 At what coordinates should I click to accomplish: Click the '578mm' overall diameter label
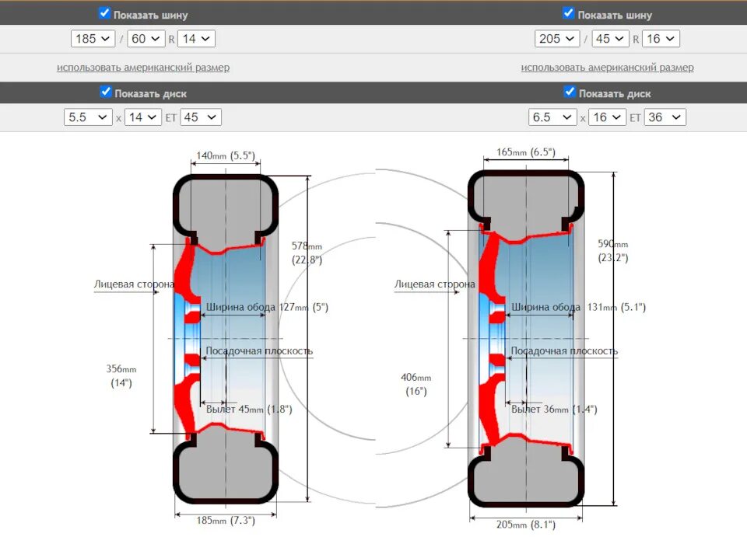[x=307, y=246]
